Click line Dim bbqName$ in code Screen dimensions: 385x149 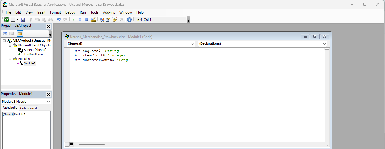pyautogui.click(x=96, y=51)
